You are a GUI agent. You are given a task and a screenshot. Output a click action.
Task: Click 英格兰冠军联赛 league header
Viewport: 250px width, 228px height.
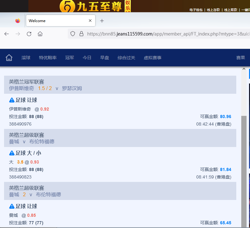[x=27, y=82]
